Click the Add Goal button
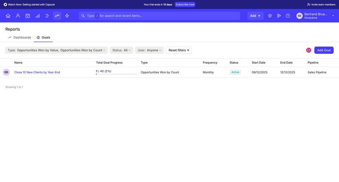Screen dimensions: 339x182 (324, 50)
